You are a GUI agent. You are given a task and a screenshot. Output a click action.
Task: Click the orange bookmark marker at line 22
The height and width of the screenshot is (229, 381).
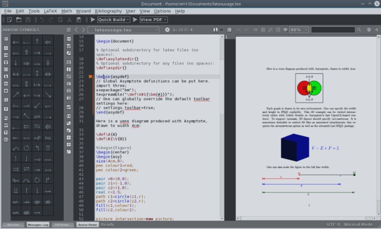[90, 76]
